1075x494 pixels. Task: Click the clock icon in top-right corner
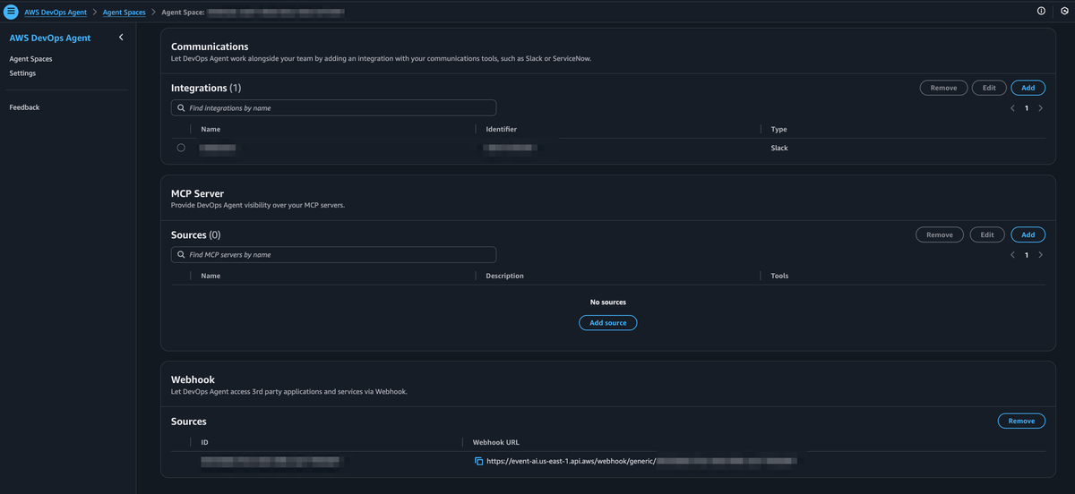[1063, 12]
